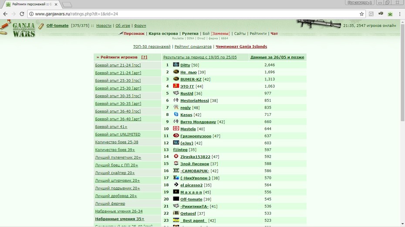The width and height of the screenshot is (405, 227).
Task: Open Бой menu item
Action: point(206,33)
